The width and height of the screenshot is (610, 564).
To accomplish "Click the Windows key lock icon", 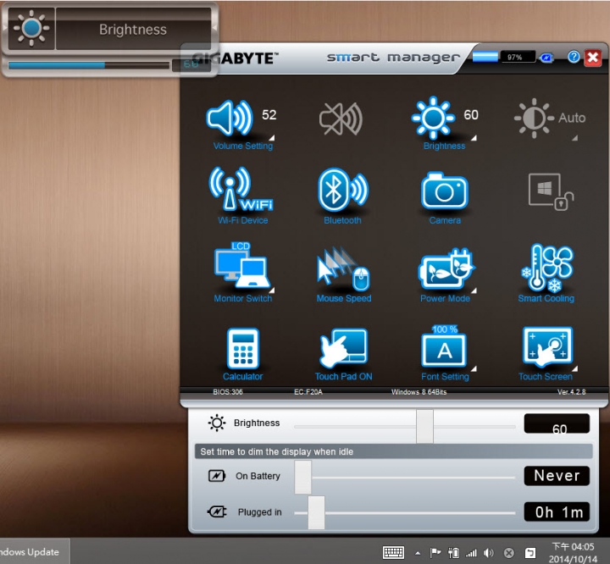I will click(x=551, y=191).
